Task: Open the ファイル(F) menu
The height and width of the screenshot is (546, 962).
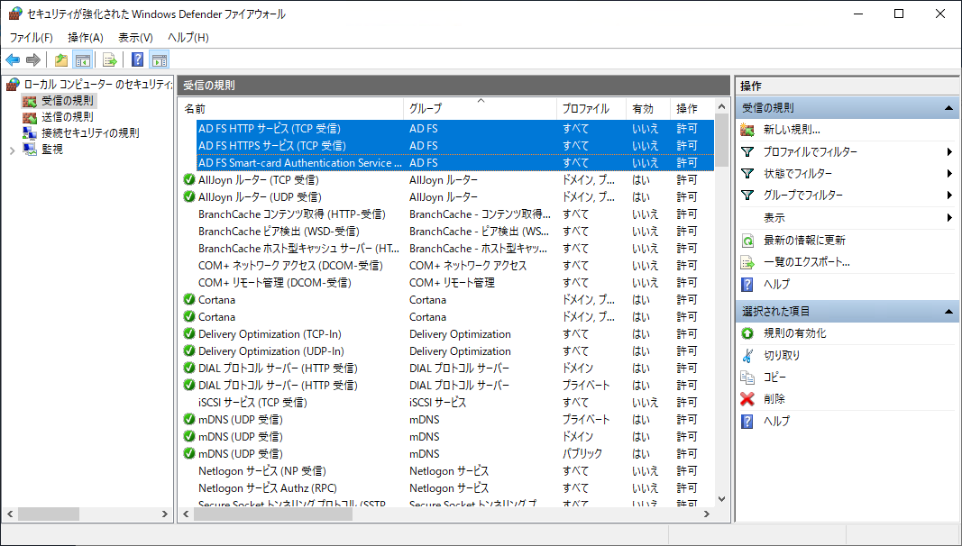Action: pos(32,37)
